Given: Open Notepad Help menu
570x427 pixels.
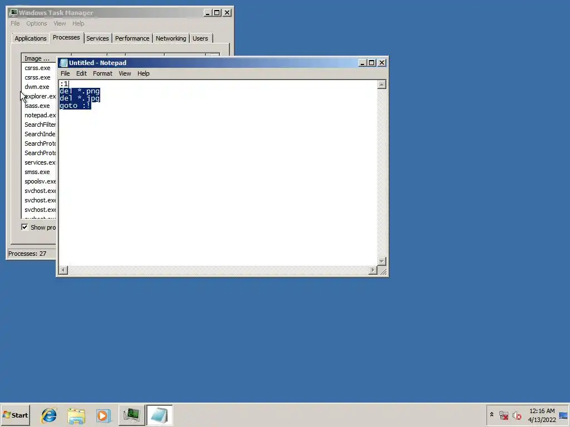Looking at the screenshot, I should [143, 73].
